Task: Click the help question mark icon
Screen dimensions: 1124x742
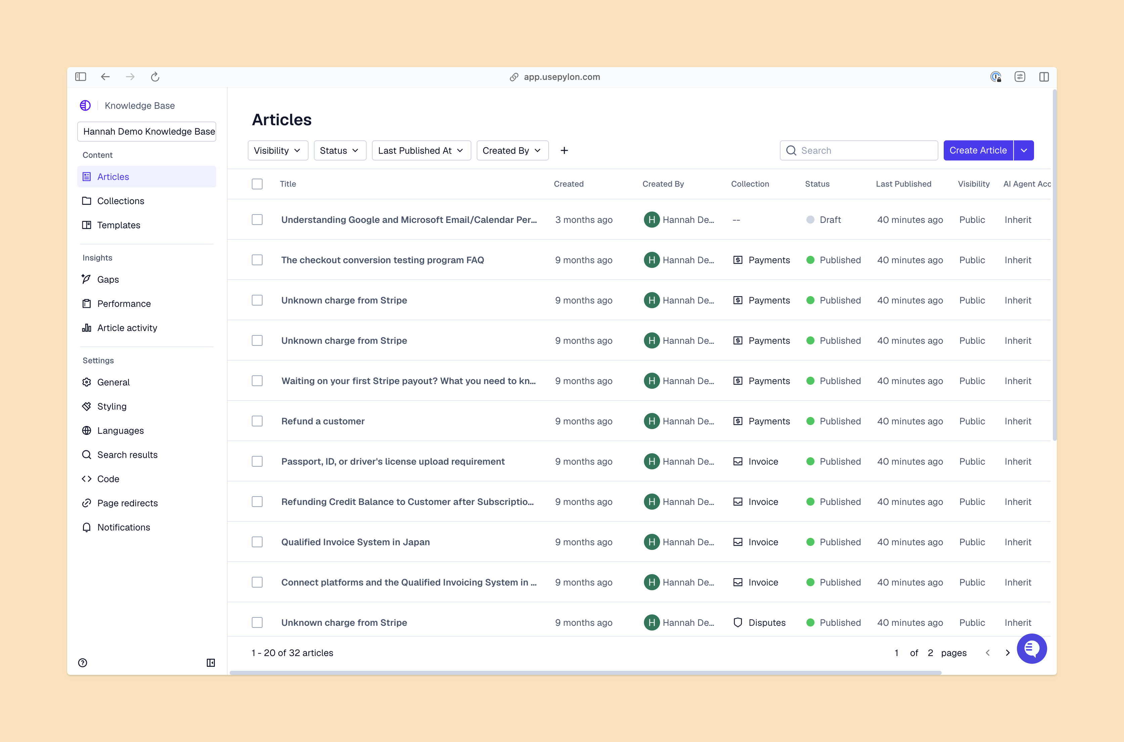Action: point(83,662)
